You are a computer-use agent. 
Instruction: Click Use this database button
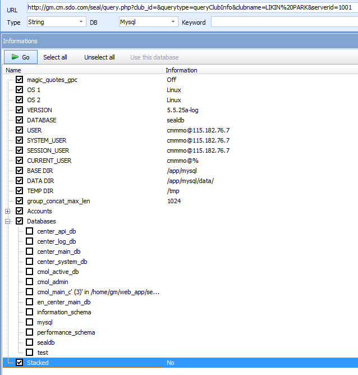[154, 57]
